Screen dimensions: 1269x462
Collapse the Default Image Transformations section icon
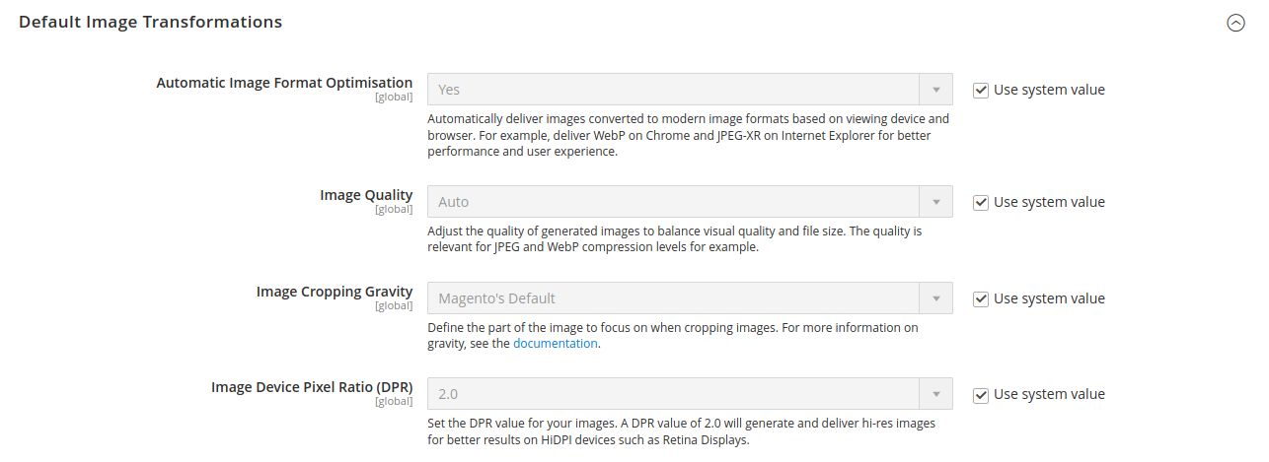click(x=1235, y=23)
